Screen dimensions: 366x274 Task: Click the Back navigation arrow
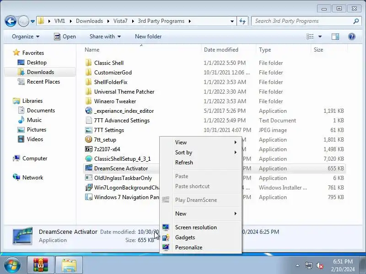click(11, 21)
